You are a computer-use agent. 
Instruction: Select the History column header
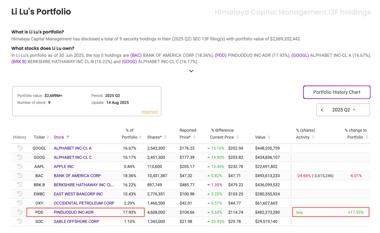(20, 137)
